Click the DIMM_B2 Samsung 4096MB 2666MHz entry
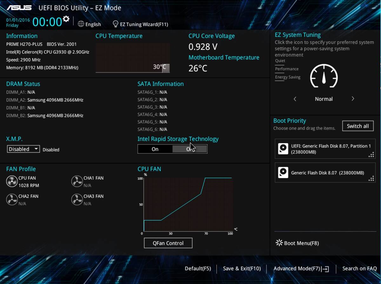The height and width of the screenshot is (284, 381). 45,116
